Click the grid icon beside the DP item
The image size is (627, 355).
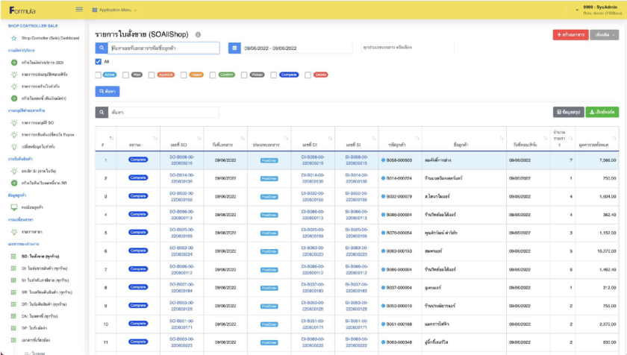pyautogui.click(x=13, y=328)
